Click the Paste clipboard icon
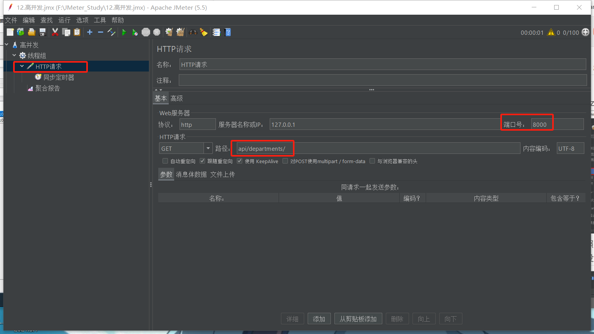594x334 pixels. [77, 32]
